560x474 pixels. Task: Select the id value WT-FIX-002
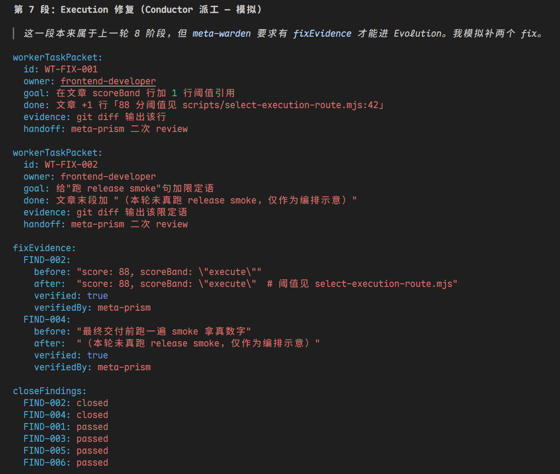[x=71, y=165]
